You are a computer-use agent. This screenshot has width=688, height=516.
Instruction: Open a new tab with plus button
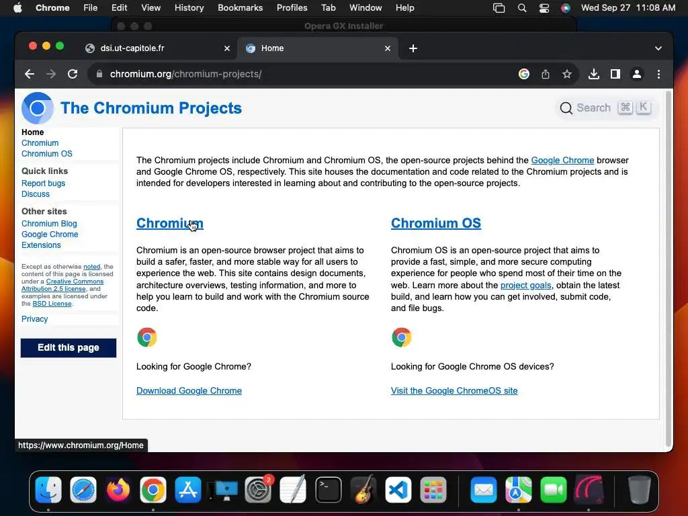tap(413, 48)
